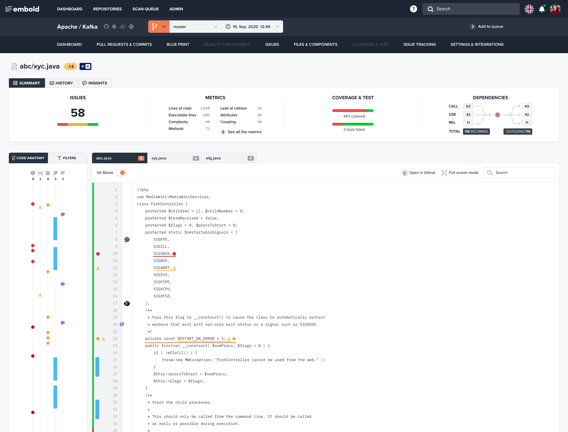The width and height of the screenshot is (568, 432).
Task: Click the top-level DASHBOARD menu item
Action: pyautogui.click(x=70, y=9)
